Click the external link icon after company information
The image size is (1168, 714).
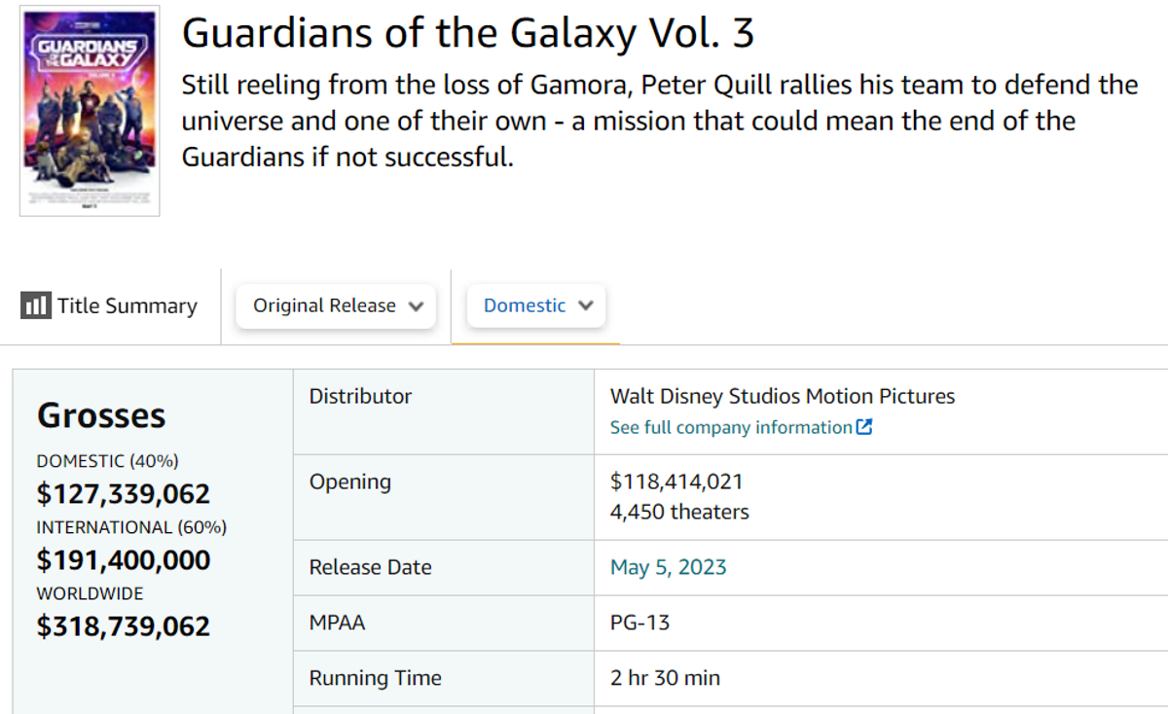point(864,427)
